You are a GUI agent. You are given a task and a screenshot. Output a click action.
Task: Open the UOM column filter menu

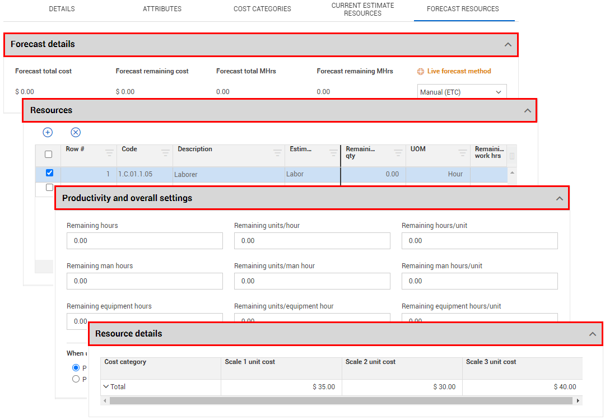point(463,152)
